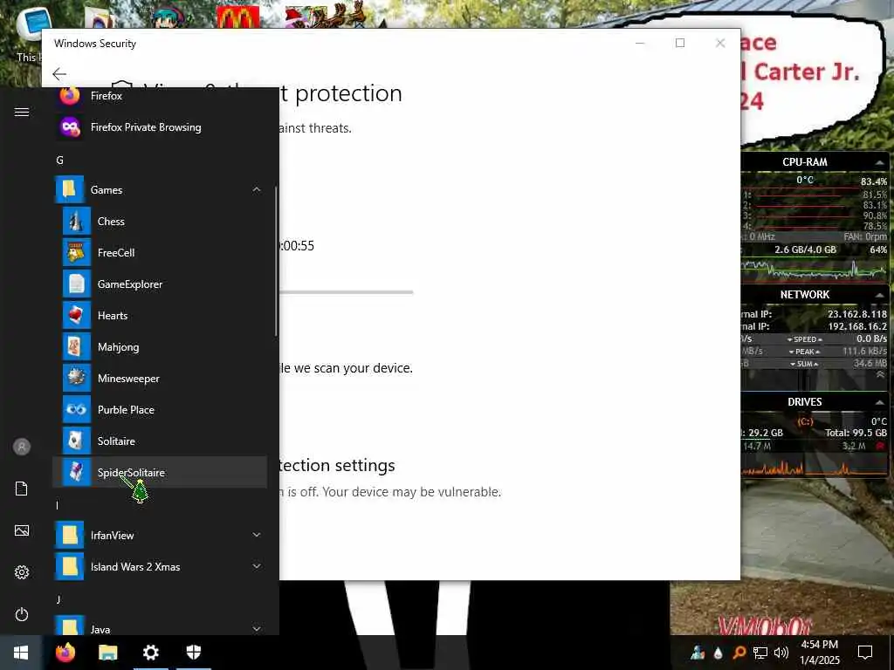Click the Start menu hamburger expand button
Viewport: 894px width, 670px height.
22,113
